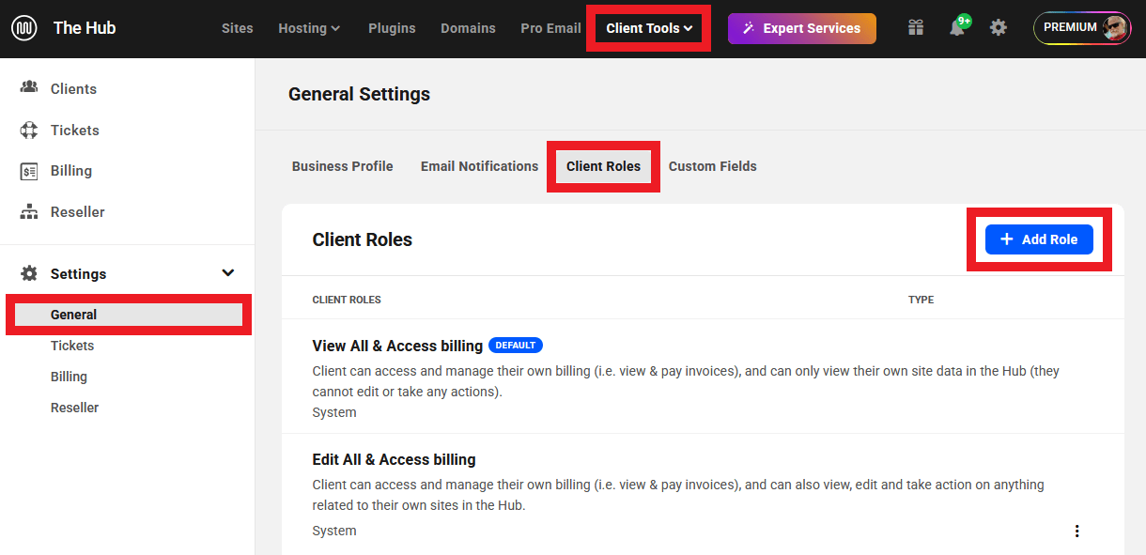This screenshot has width=1146, height=555.
Task: Collapse the Settings section chevron
Action: click(x=227, y=273)
